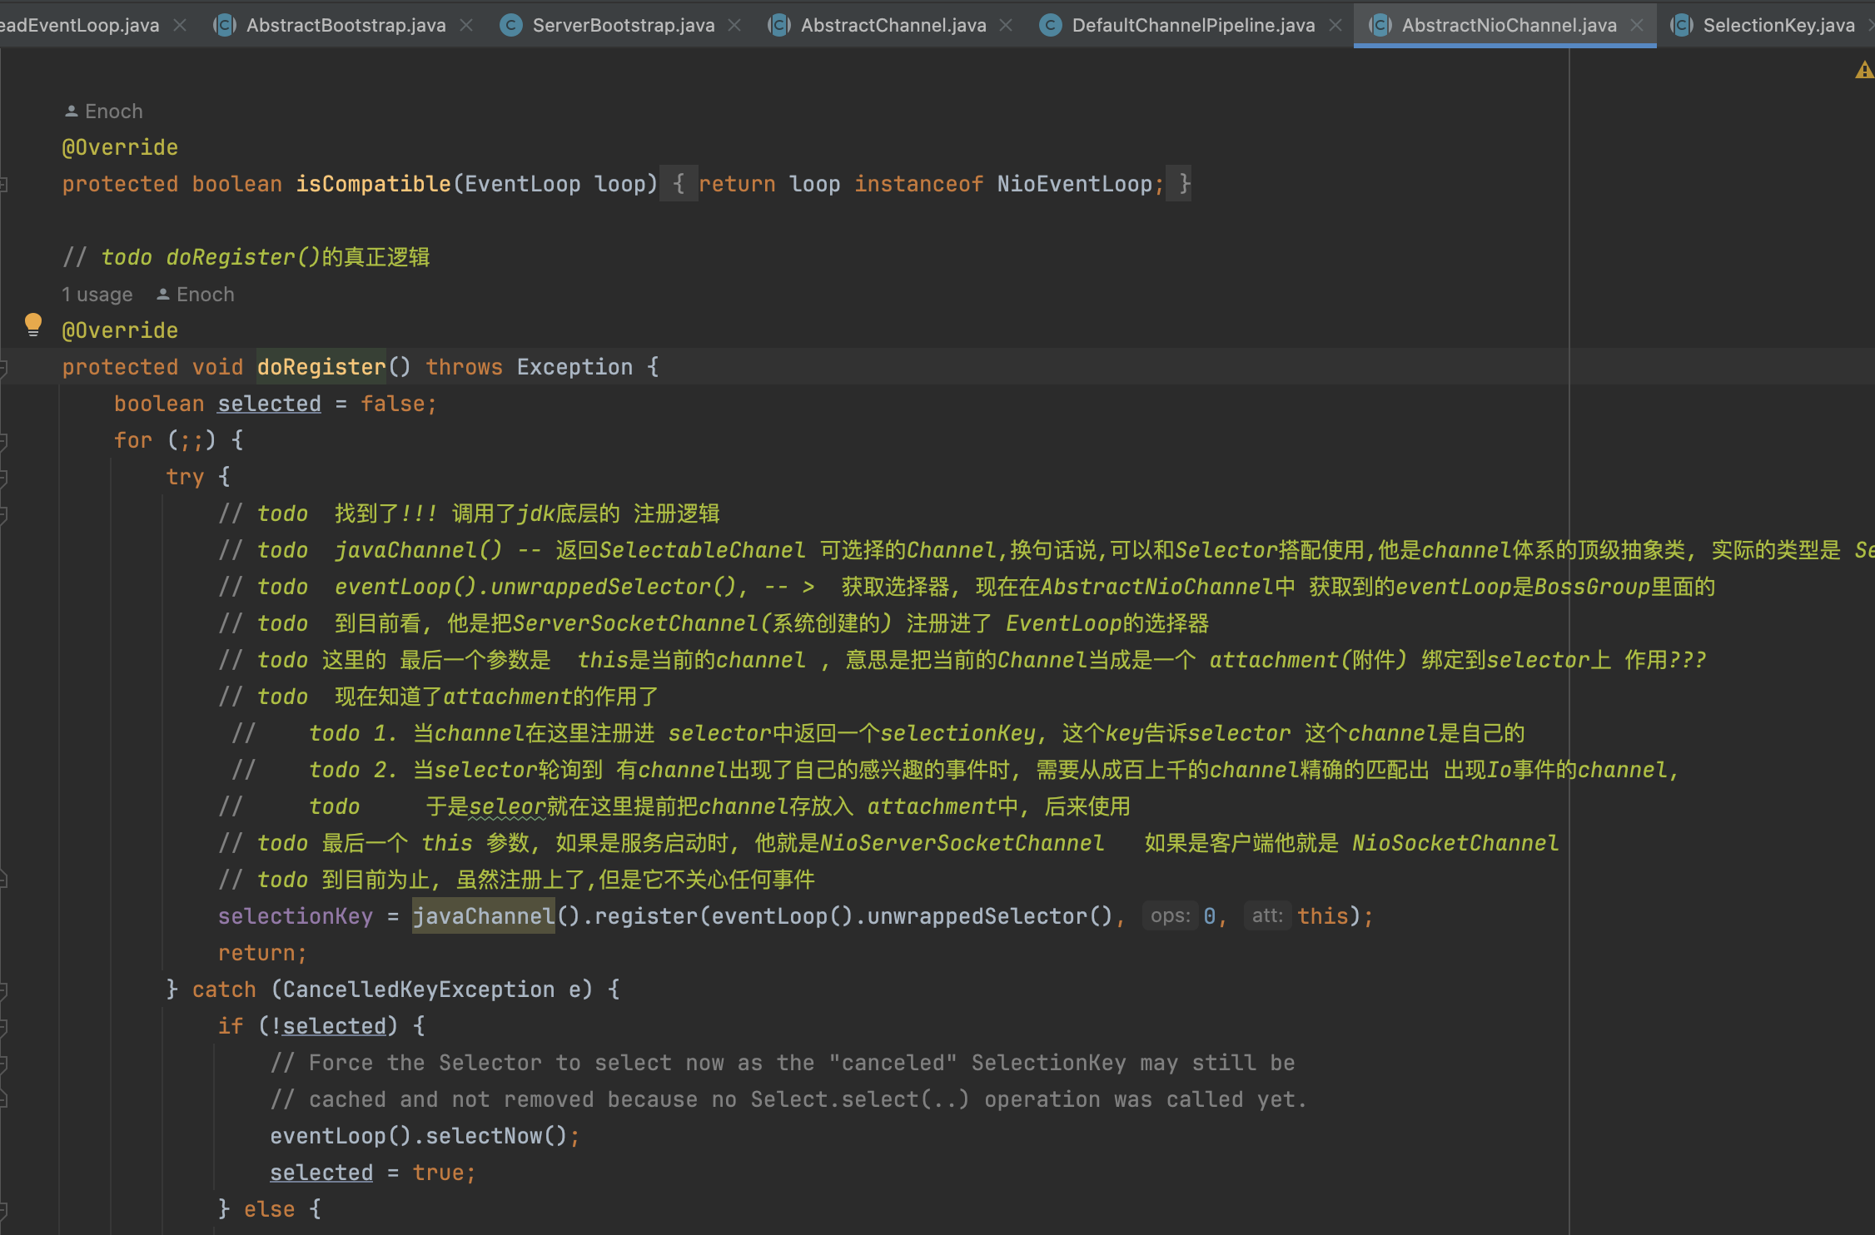Click the misspelled 'seleor' word in comment
Viewport: 1875px width, 1235px height.
point(508,806)
